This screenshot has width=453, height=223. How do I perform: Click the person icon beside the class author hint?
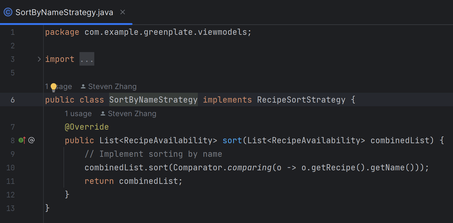tap(83, 87)
